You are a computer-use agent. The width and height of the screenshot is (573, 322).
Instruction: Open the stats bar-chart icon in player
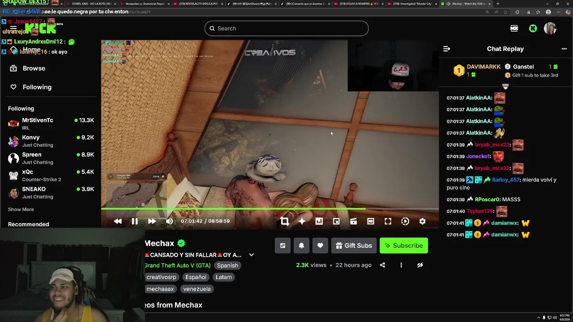point(319,221)
